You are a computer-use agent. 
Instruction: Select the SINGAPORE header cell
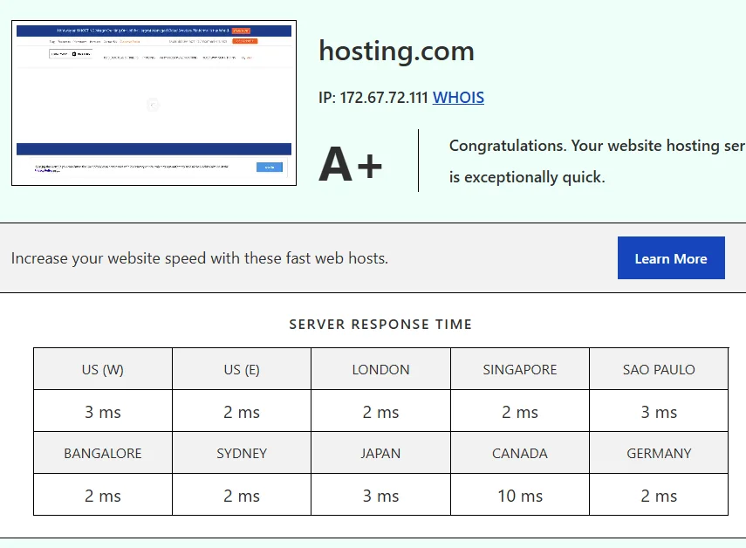519,369
